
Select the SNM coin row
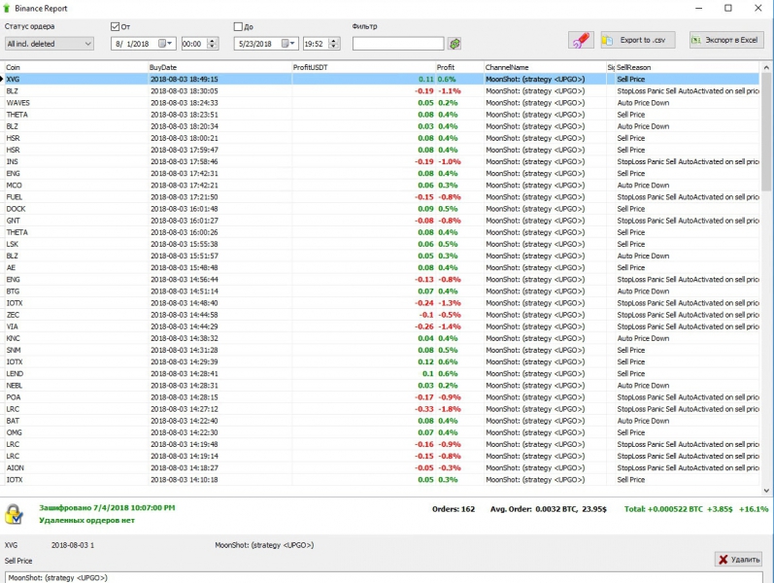tap(382, 351)
